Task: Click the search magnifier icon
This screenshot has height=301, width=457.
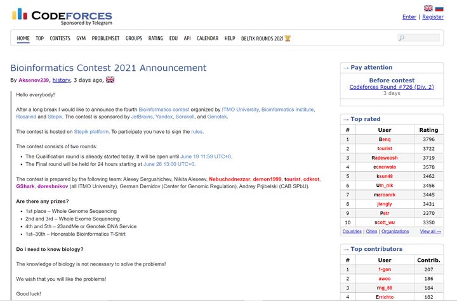Action: pos(402,38)
